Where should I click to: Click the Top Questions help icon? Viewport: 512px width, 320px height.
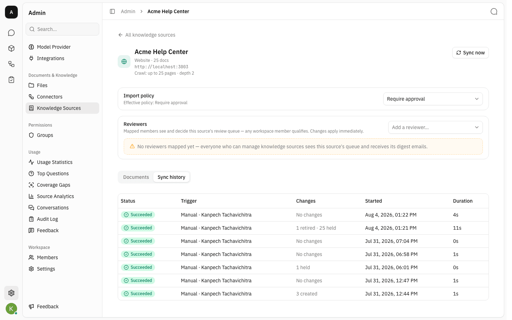click(31, 174)
